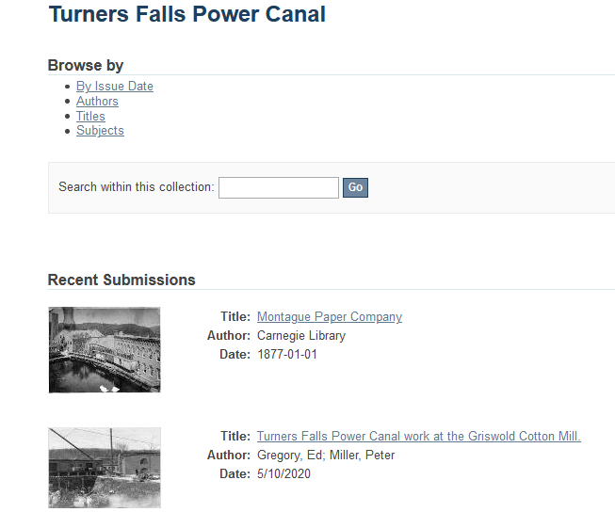615x528 pixels.
Task: Click the 1877-01-01 date value
Action: (287, 354)
